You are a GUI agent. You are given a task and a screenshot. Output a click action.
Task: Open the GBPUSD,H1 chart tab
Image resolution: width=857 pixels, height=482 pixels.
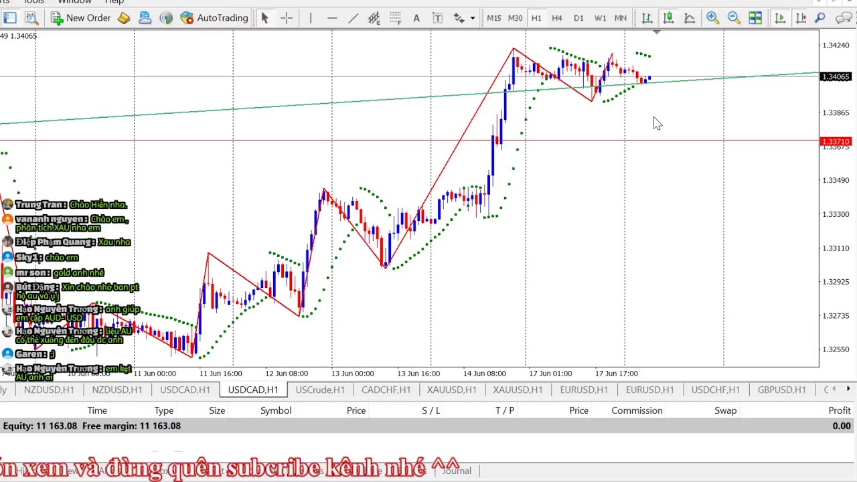tap(781, 390)
